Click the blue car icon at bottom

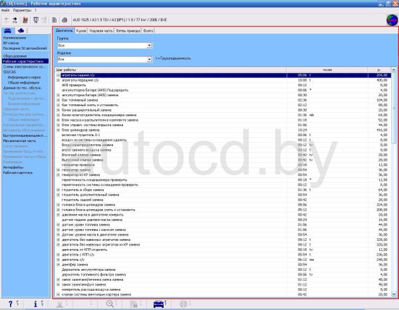[x=158, y=303]
